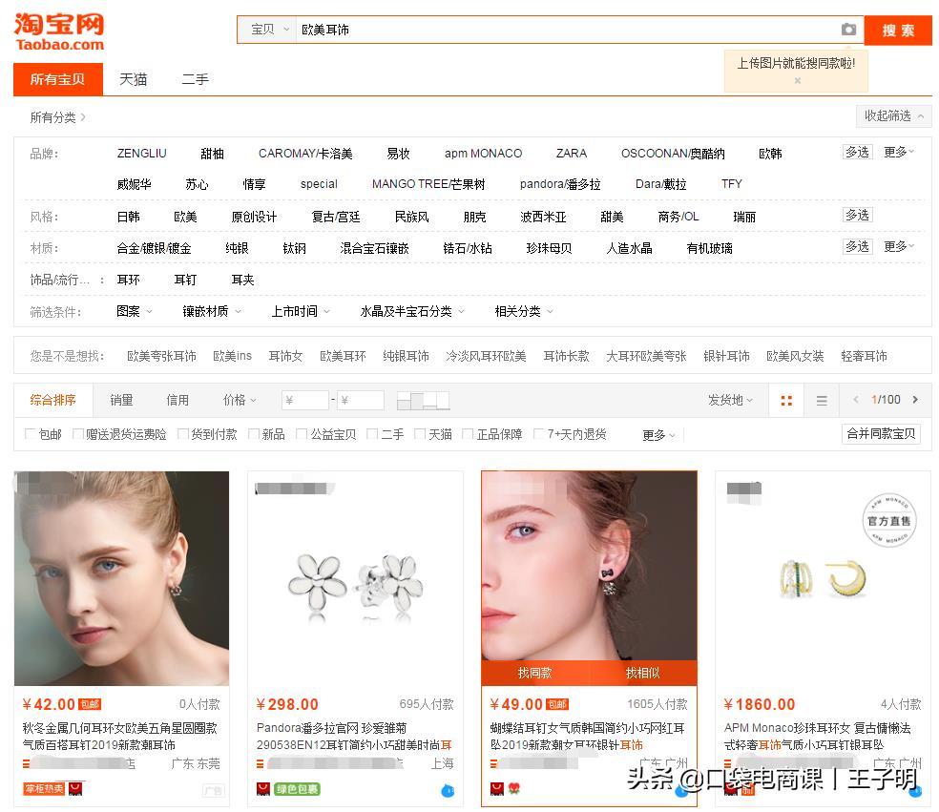939x812 pixels.
Task: Open the 价格 sort dropdown
Action: point(240,400)
